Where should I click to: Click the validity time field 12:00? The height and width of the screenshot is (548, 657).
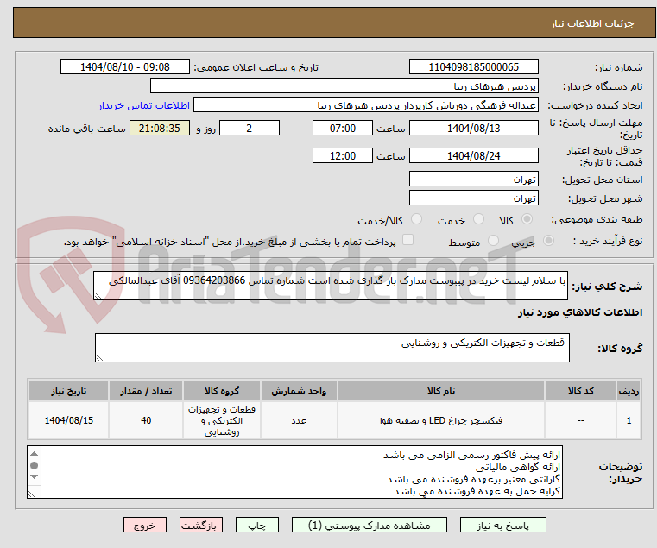pos(343,156)
